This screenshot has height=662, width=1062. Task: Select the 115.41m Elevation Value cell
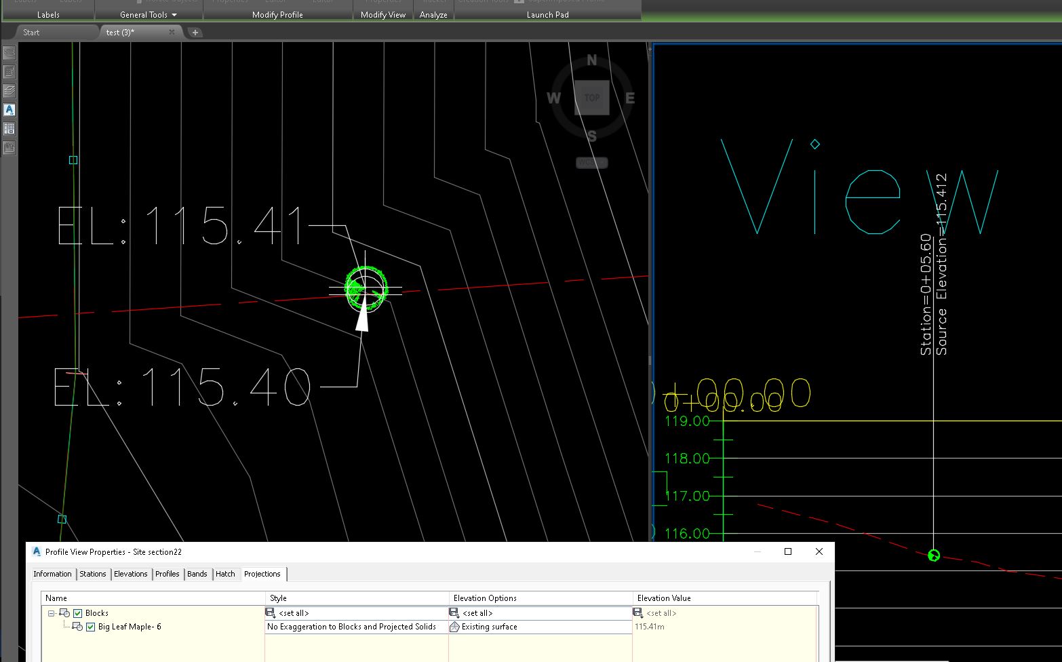(x=650, y=627)
